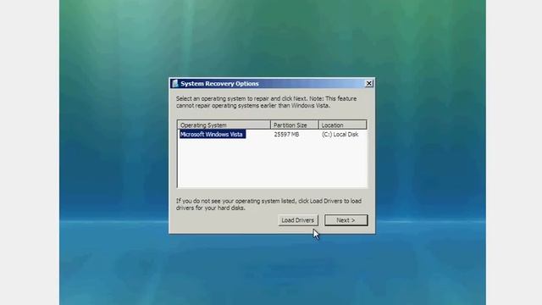
Task: Click the (C:) Local Disk location cell
Action: [x=340, y=134]
